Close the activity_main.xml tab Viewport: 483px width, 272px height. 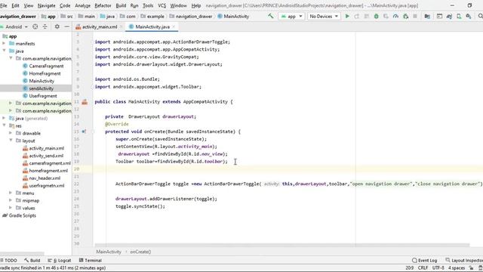121,27
